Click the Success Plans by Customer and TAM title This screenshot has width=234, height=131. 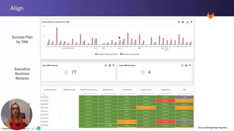tap(56, 22)
